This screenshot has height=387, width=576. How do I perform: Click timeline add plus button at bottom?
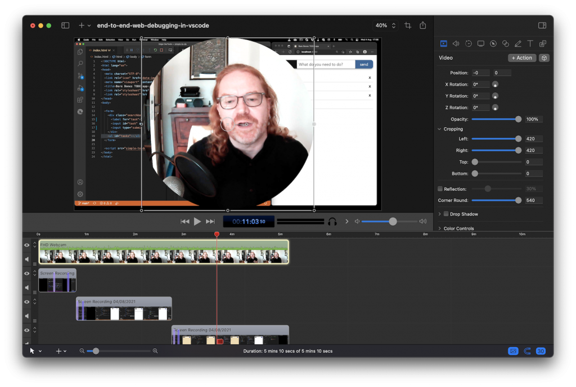coord(58,351)
